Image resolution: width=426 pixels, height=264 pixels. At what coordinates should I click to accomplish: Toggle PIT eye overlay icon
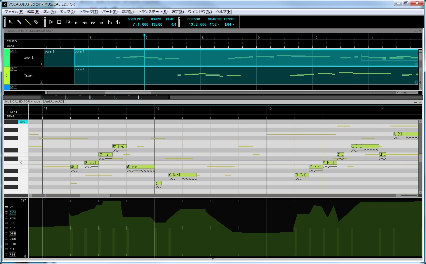tap(6, 249)
